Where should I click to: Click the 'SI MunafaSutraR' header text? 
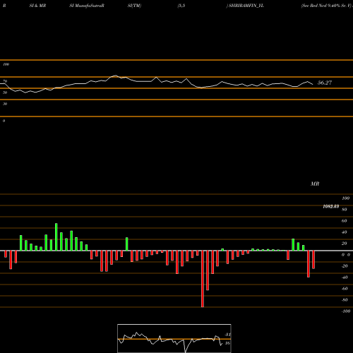(x=87, y=6)
